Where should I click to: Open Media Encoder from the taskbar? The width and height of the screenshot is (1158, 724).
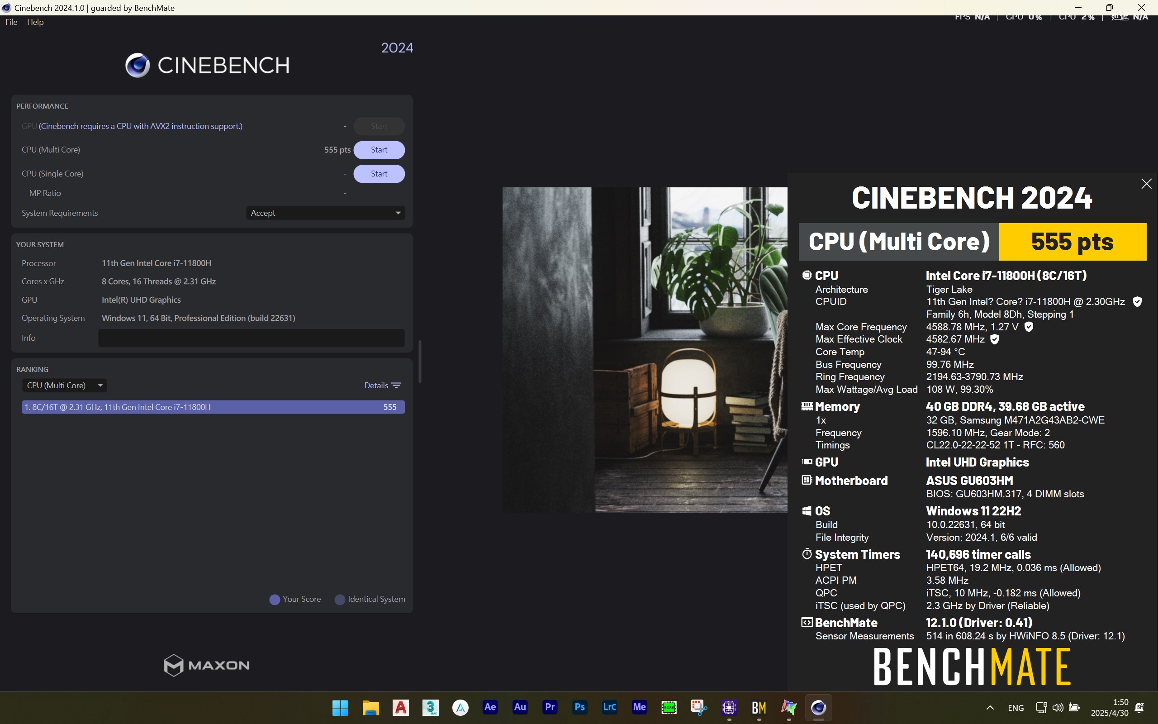point(639,707)
